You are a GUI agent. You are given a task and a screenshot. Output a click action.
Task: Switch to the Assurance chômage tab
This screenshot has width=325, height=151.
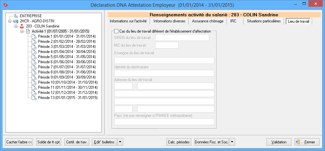(207, 21)
